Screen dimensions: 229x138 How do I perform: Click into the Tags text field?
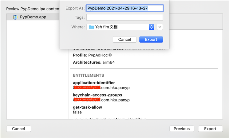tap(124, 17)
